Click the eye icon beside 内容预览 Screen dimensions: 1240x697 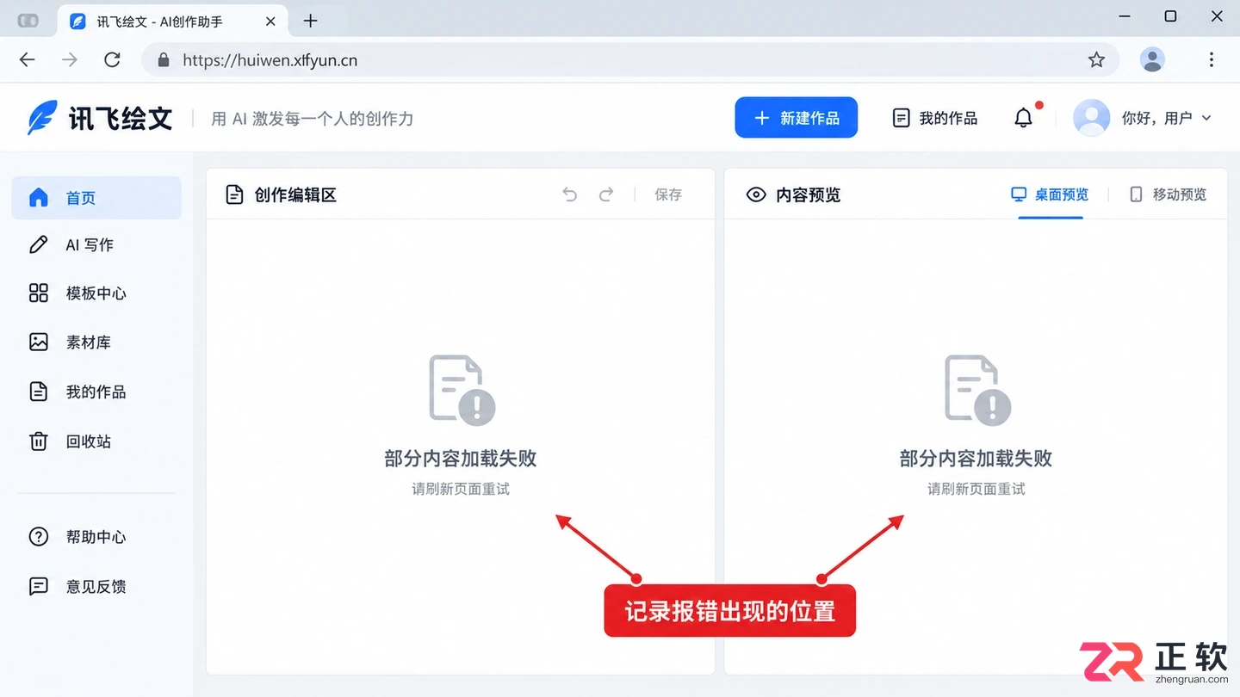756,194
